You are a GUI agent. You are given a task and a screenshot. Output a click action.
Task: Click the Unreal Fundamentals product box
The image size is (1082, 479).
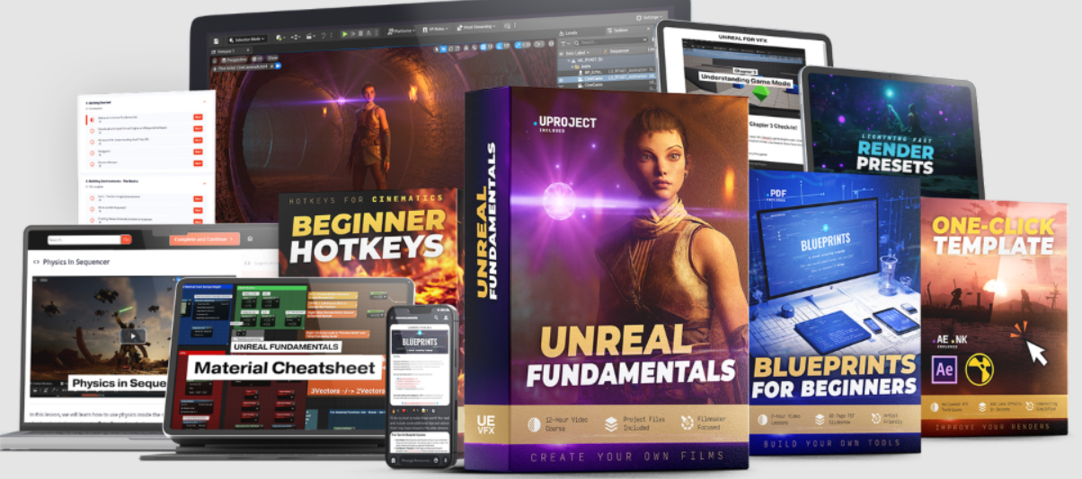[608, 278]
